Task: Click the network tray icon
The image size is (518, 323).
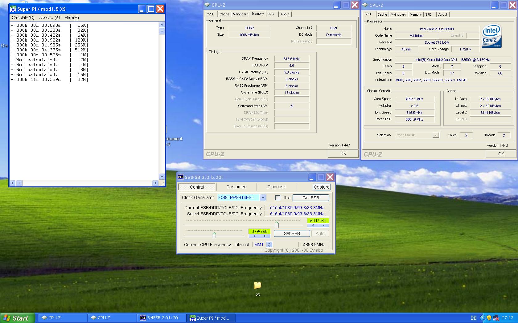Action: click(496, 318)
